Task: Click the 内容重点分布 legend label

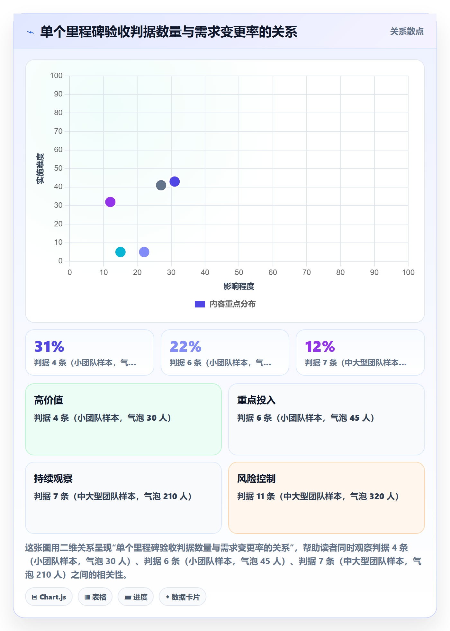Action: pos(232,304)
